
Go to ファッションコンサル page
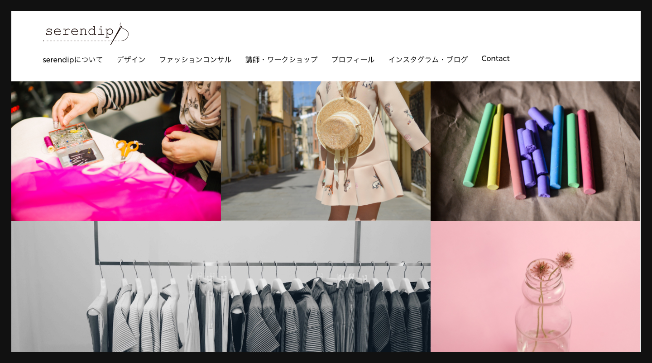coord(195,59)
